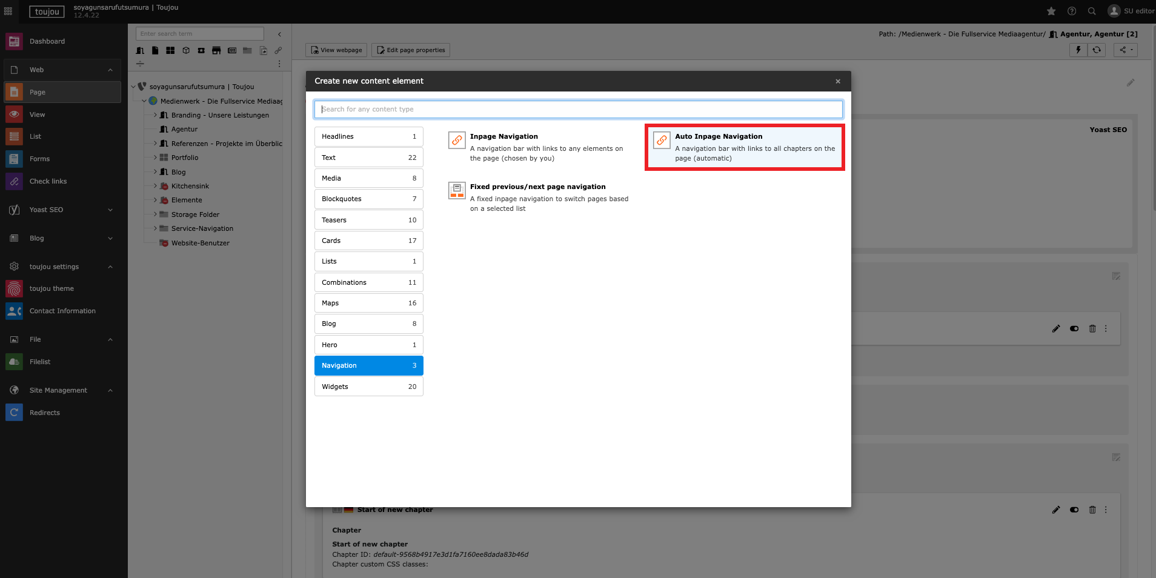Click the clear cache lightning bolt icon
This screenshot has height=578, width=1156.
pos(1078,50)
